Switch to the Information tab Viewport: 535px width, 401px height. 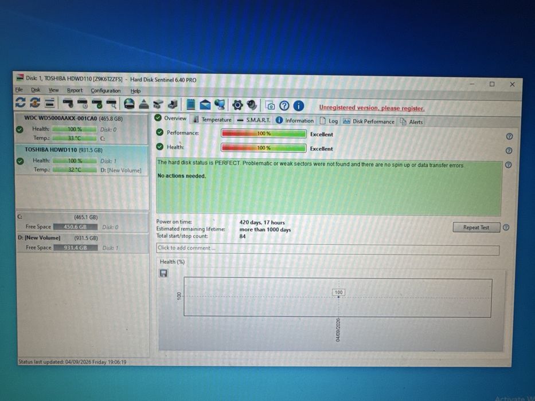click(295, 120)
